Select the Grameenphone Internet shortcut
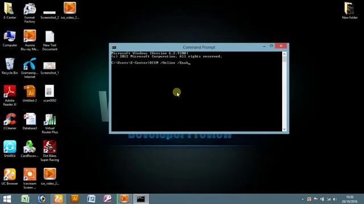Screen dimensions: 364x204 pos(30,68)
